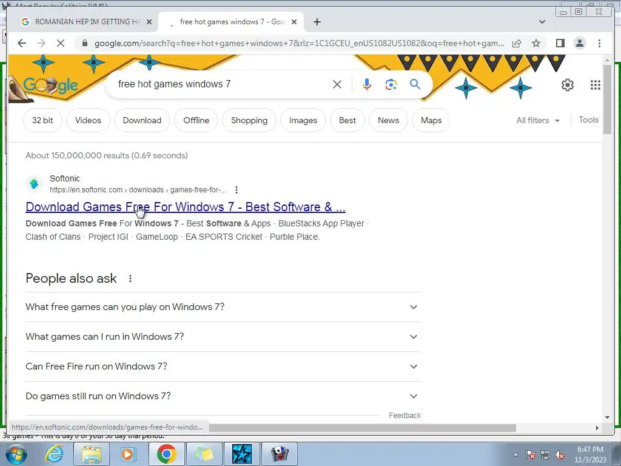
Task: Switch to Videos results
Action: [88, 120]
